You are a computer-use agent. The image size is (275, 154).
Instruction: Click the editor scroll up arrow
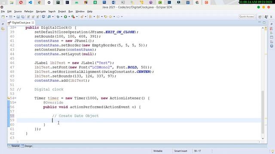click(x=263, y=28)
